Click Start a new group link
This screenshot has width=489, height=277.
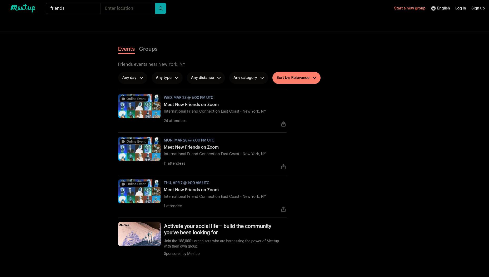pyautogui.click(x=410, y=8)
